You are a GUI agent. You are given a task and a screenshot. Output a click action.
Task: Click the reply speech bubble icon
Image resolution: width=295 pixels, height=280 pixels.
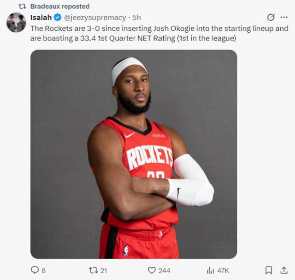pyautogui.click(x=35, y=270)
